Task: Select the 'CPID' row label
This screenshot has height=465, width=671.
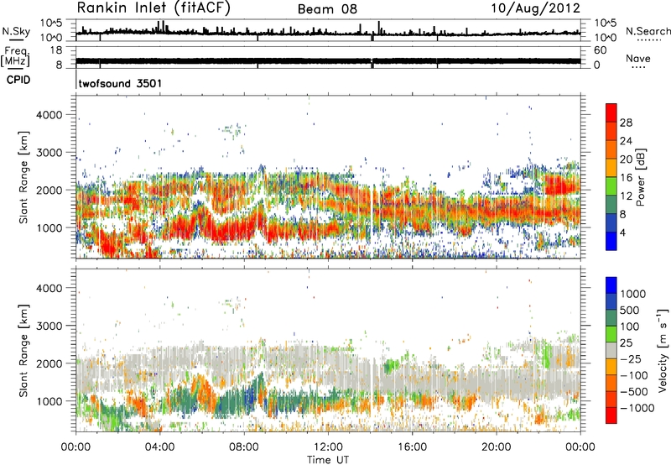Action: pyautogui.click(x=18, y=80)
